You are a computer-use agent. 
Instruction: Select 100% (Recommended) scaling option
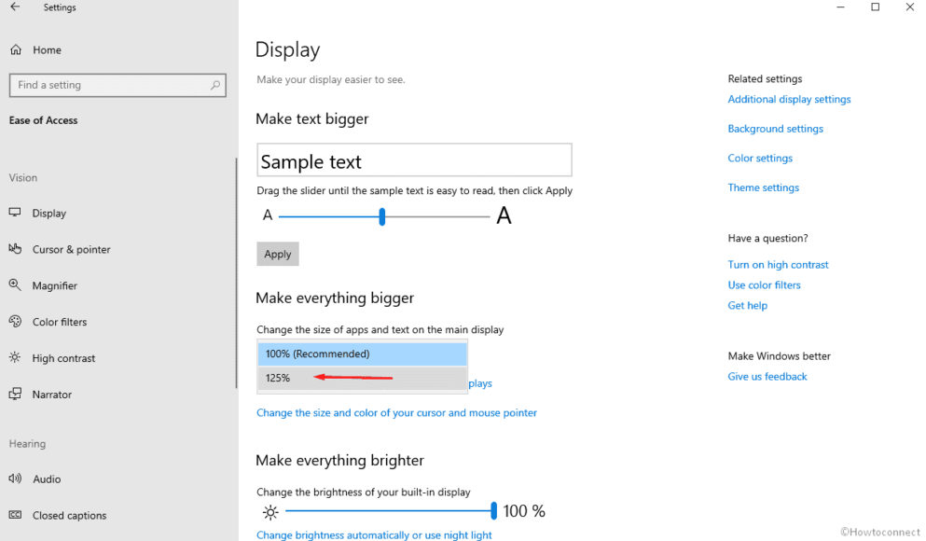click(x=362, y=354)
